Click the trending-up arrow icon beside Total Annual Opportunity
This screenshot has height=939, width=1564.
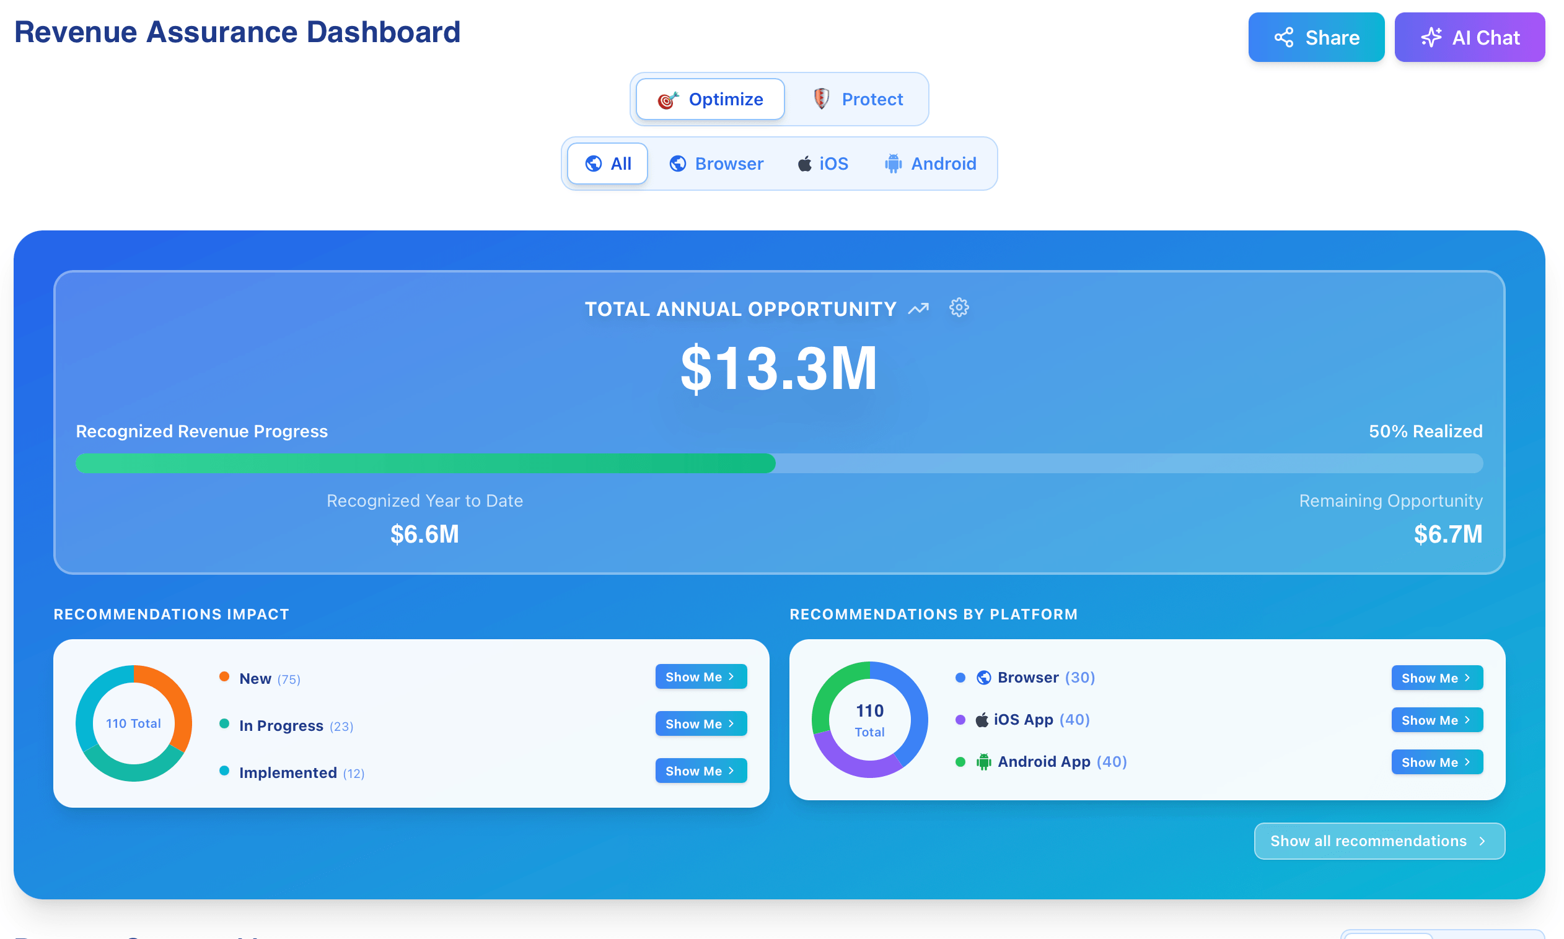click(918, 309)
